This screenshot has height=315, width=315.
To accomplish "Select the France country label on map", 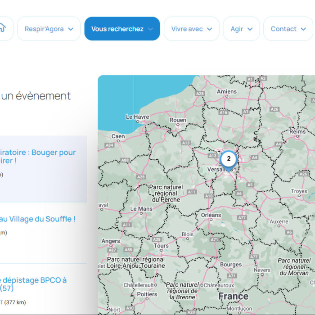I will pyautogui.click(x=233, y=296).
